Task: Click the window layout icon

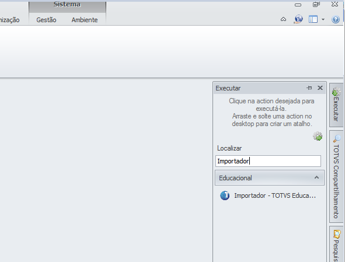Action: click(x=313, y=19)
